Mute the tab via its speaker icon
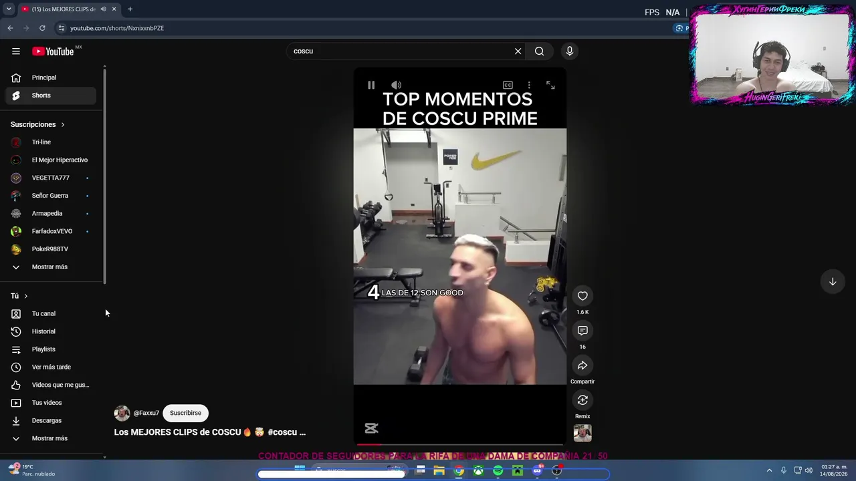The height and width of the screenshot is (481, 856). click(x=103, y=9)
